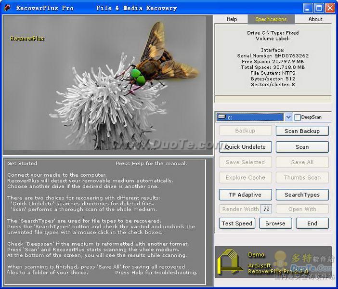Click 'Drive C:\ Type: Fixed' text
338x289 pixels.
273,33
